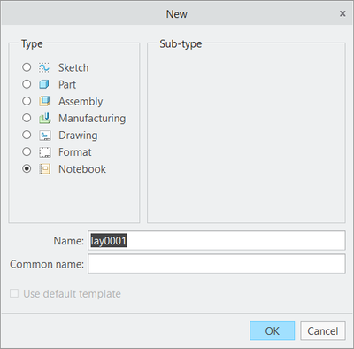
Task: Select the Sketch radio button
Action: tap(27, 67)
